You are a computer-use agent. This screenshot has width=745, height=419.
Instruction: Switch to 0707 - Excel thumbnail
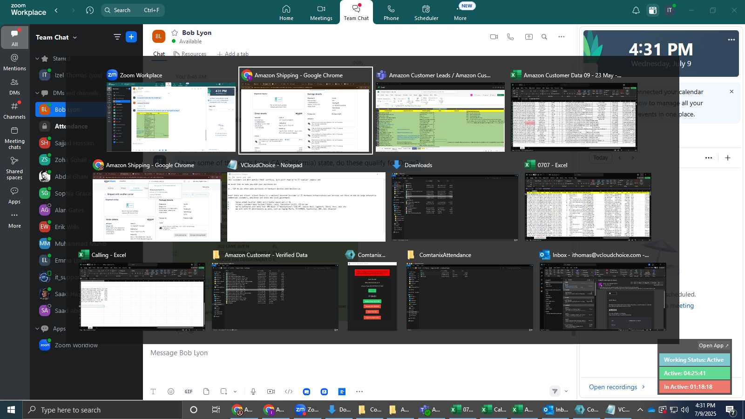click(588, 202)
